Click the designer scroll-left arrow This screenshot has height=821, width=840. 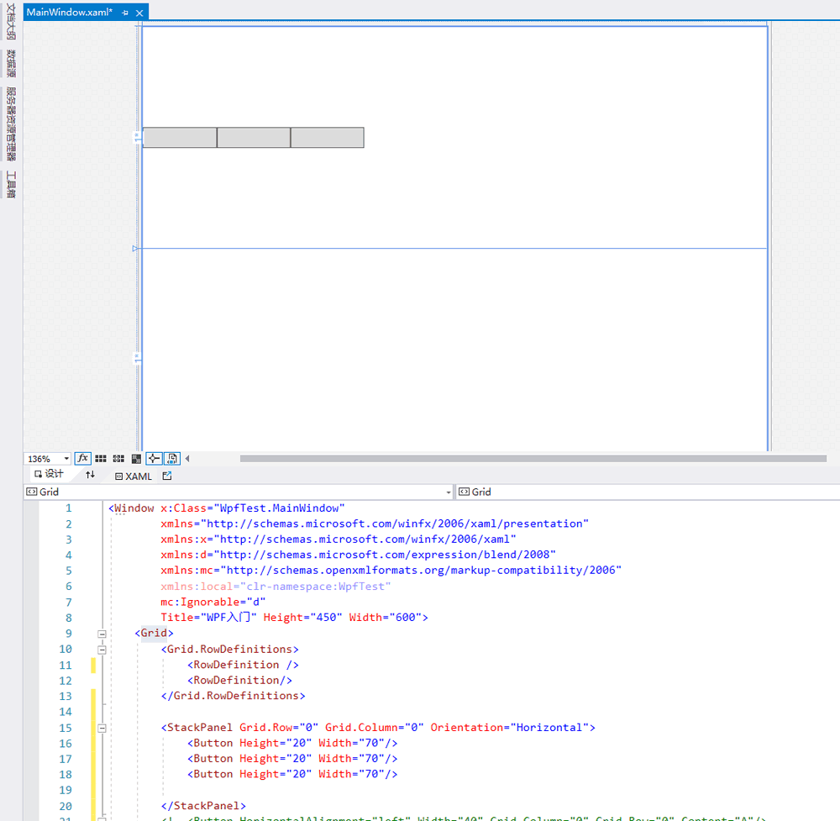tap(187, 459)
